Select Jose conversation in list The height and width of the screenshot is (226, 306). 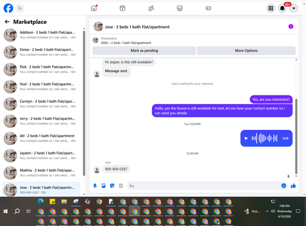[41, 189]
